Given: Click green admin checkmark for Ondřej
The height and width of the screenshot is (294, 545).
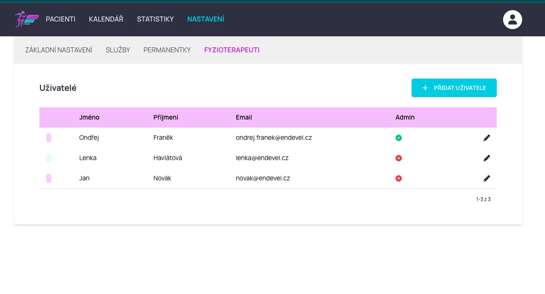Looking at the screenshot, I should tap(398, 138).
